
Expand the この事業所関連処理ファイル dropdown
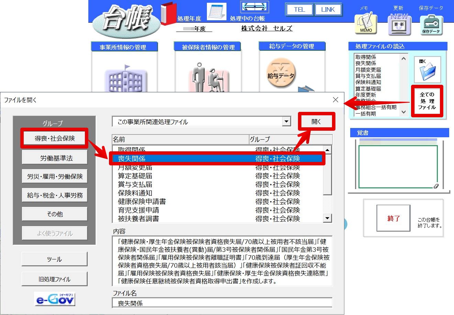[286, 121]
